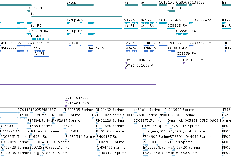Select the DME1-021G05.R BAC end label

(x=139, y=66)
